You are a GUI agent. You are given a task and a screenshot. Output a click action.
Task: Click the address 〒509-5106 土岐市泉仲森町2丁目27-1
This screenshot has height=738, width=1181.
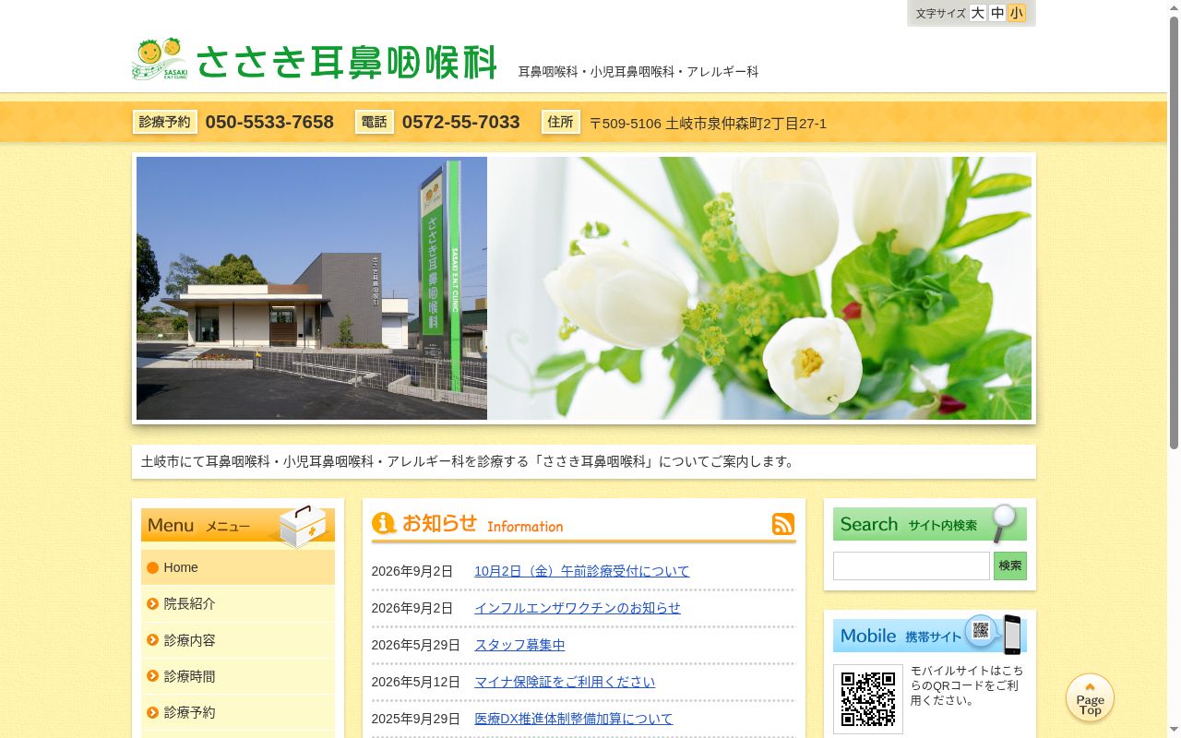coord(708,124)
